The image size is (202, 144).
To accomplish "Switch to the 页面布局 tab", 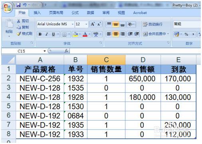I will tap(56, 13).
